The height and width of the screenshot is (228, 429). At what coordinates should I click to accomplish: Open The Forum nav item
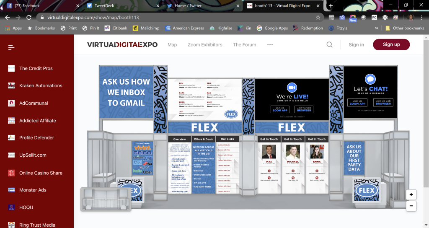coord(245,44)
